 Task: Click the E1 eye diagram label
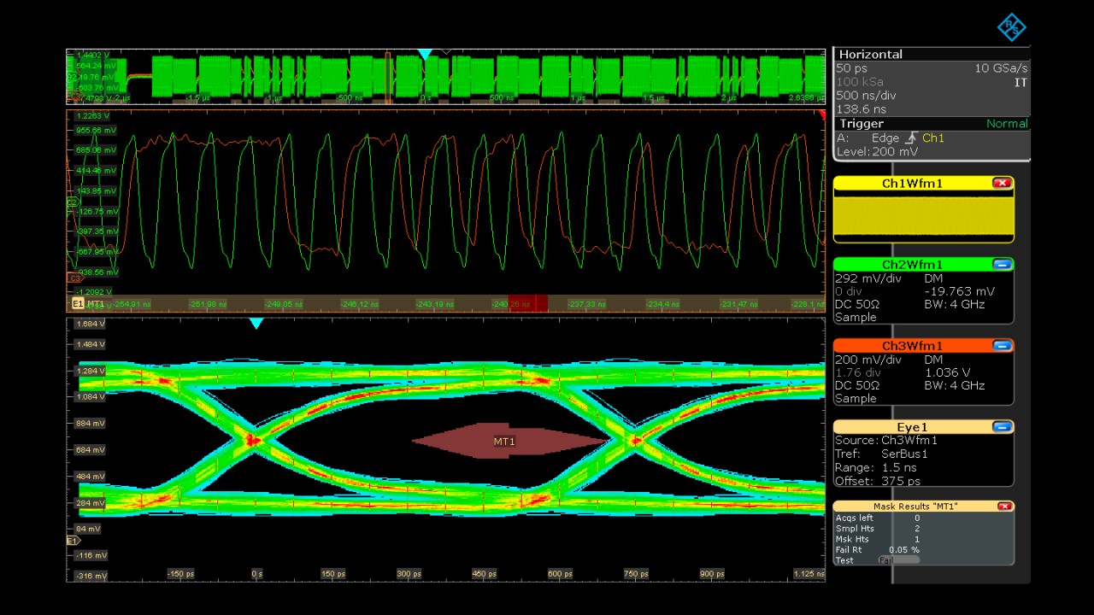click(x=77, y=303)
